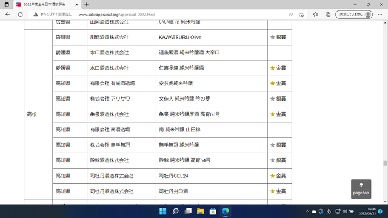This screenshot has height=218, width=388.
Task: Click the Japanese IME あ indicator
Action: click(329, 211)
